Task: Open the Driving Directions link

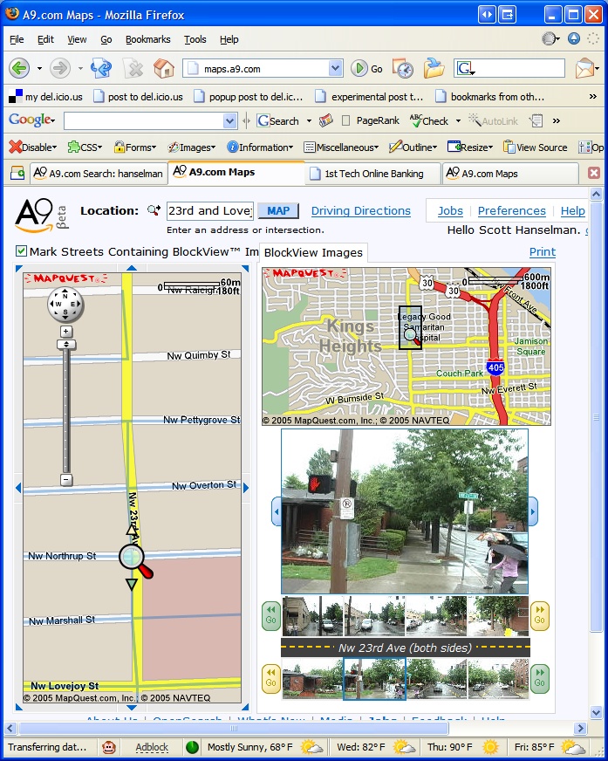Action: tap(360, 210)
